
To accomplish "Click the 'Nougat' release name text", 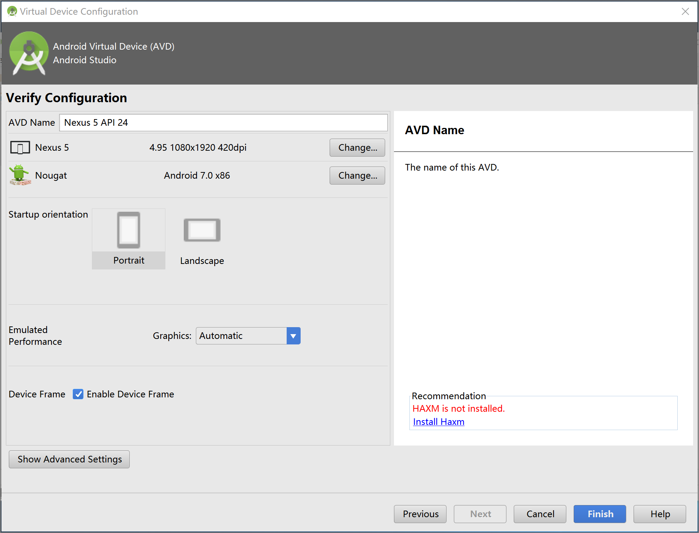I will coord(51,176).
